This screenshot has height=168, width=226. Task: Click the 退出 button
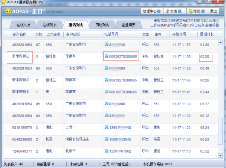pyautogui.click(x=213, y=11)
